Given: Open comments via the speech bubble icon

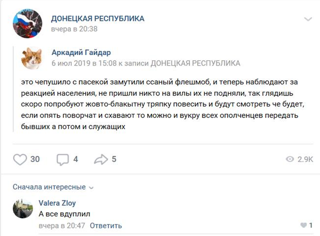Looking at the screenshot, I should pyautogui.click(x=62, y=159).
